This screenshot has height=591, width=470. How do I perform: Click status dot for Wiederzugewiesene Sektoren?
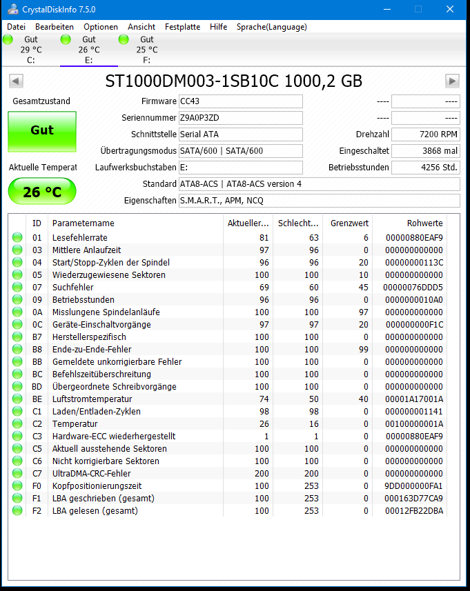[17, 274]
